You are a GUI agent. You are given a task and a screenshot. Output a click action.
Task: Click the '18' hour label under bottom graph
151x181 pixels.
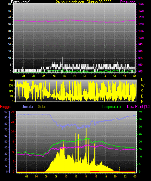point(105,176)
